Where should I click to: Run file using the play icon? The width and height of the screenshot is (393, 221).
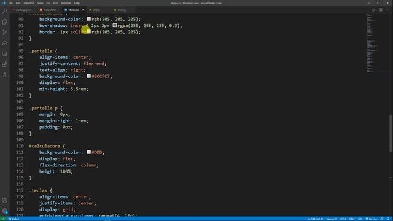[x=374, y=10]
